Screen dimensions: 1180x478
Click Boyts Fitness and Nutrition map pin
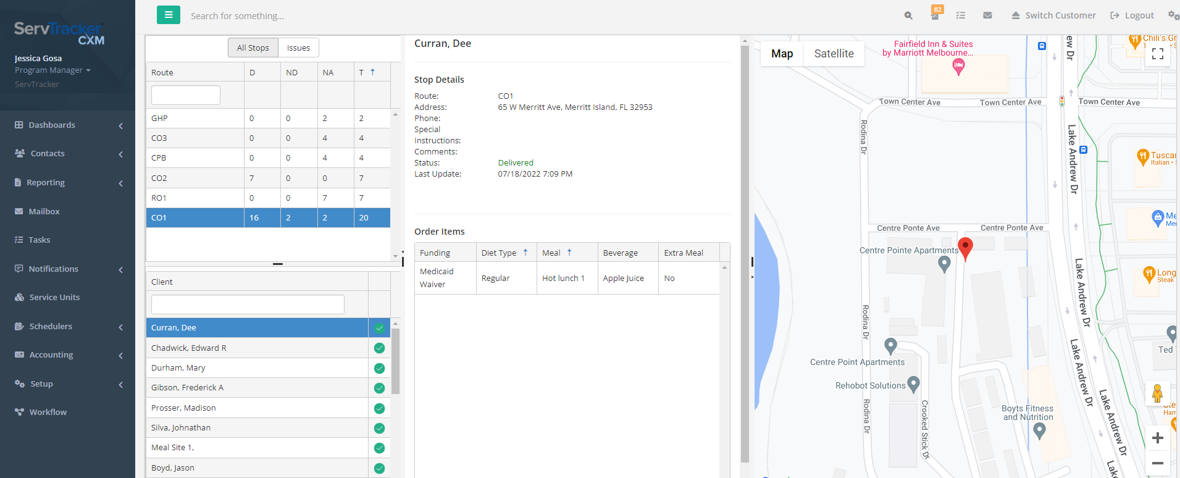coord(1039,431)
